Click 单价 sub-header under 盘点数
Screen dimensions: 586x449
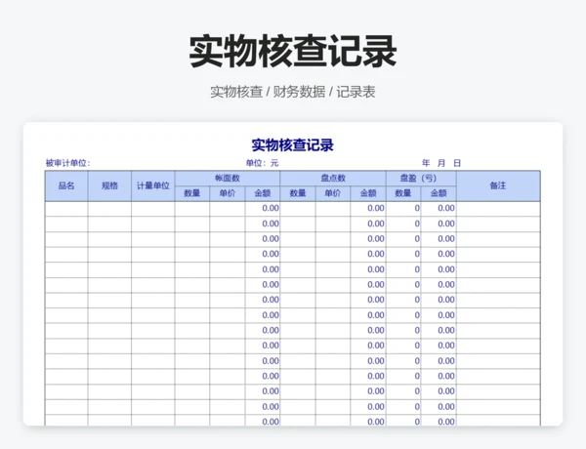click(x=333, y=193)
